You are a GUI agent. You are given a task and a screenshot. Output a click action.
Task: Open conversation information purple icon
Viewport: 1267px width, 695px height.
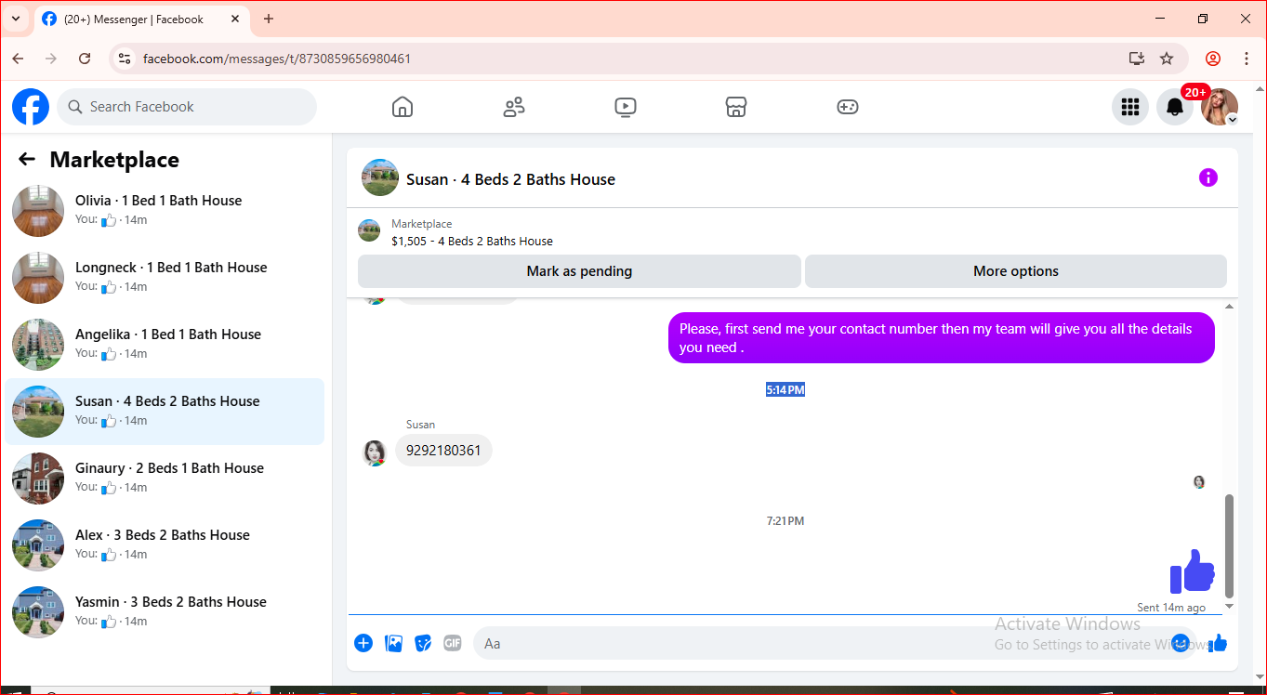[1208, 177]
